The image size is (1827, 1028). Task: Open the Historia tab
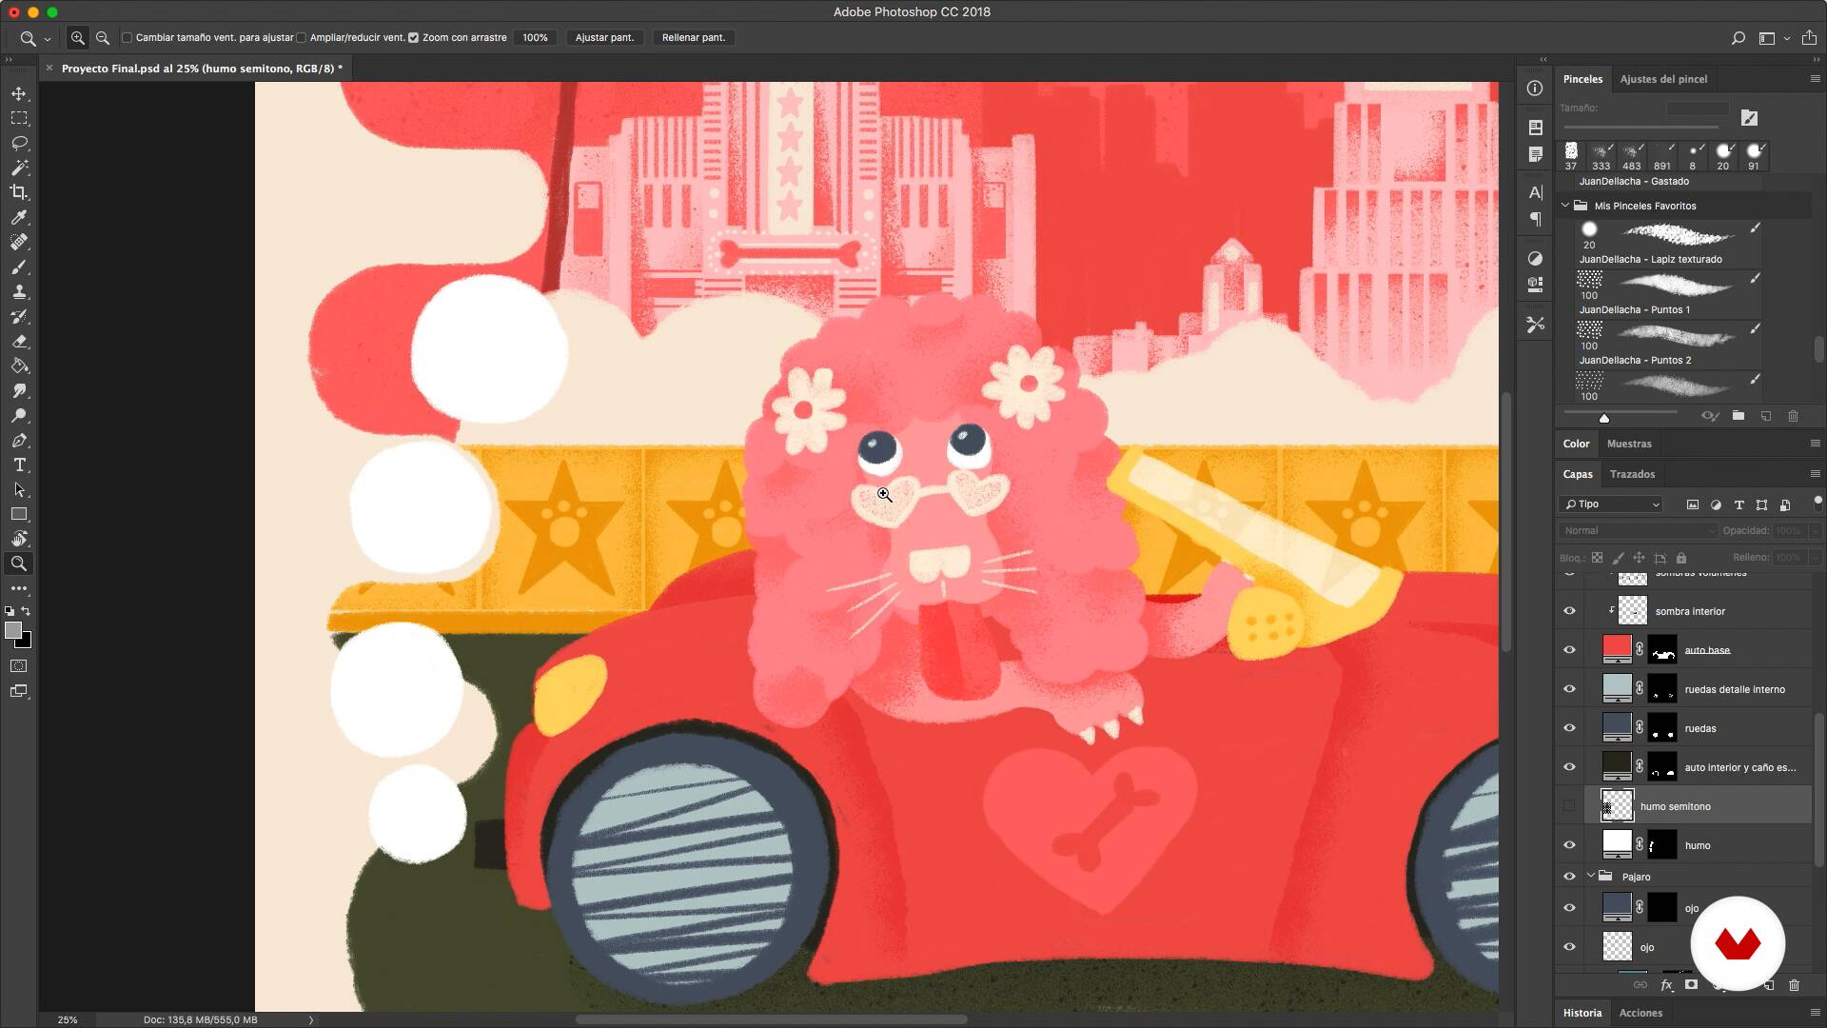1582,1013
